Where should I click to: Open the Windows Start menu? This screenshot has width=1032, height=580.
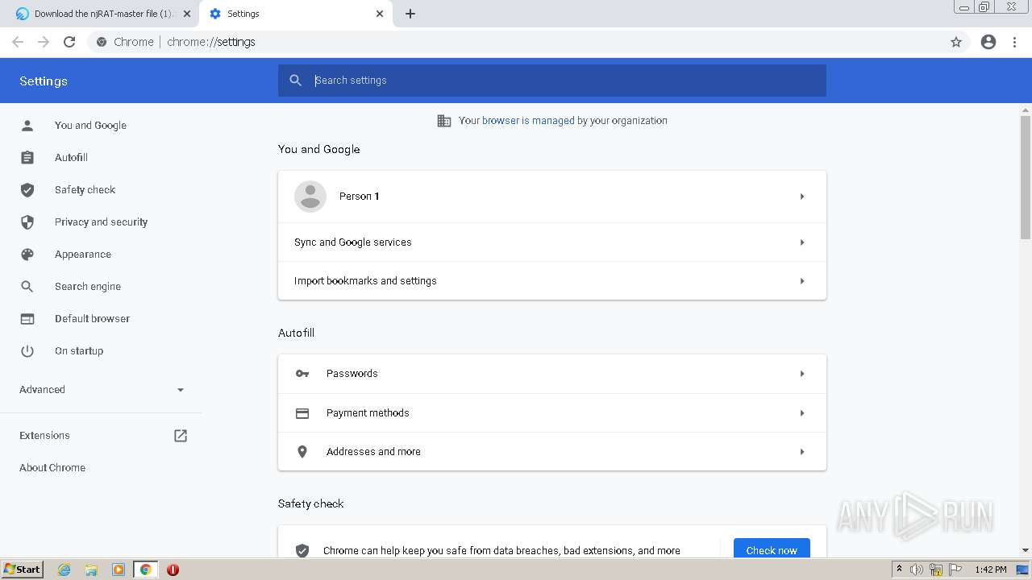(x=22, y=570)
